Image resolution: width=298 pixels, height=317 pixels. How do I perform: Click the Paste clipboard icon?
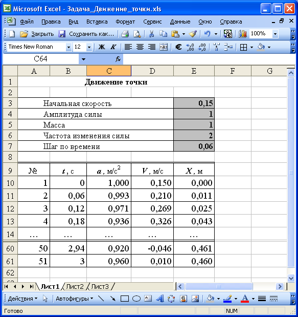[175, 34]
